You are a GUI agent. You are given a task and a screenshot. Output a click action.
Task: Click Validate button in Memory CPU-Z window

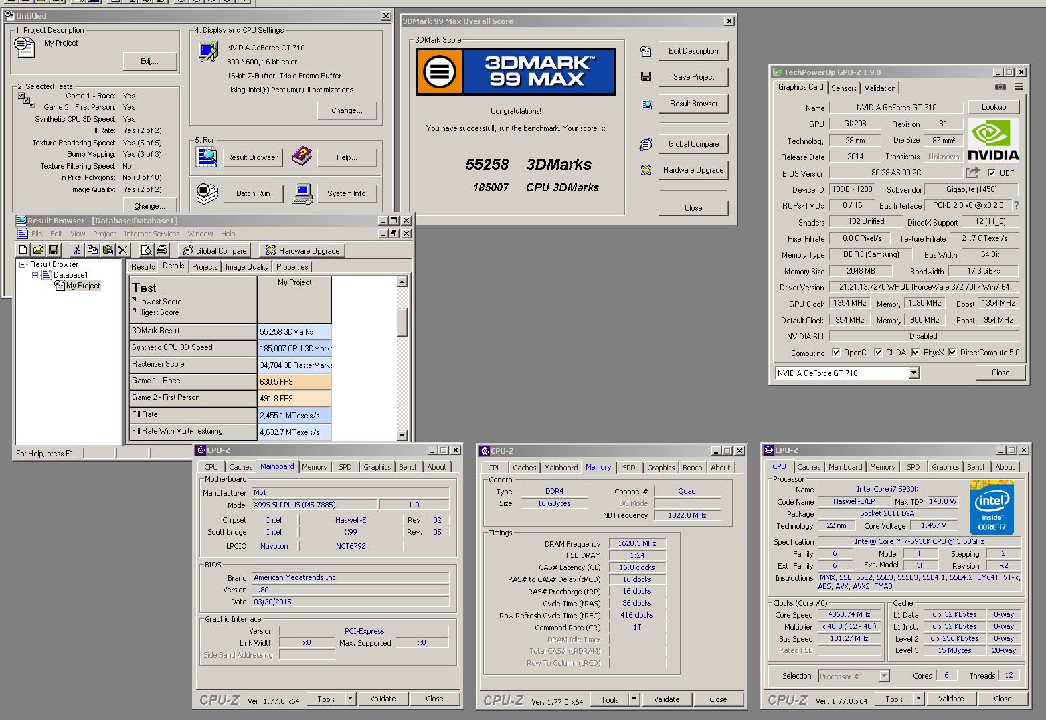tap(667, 699)
